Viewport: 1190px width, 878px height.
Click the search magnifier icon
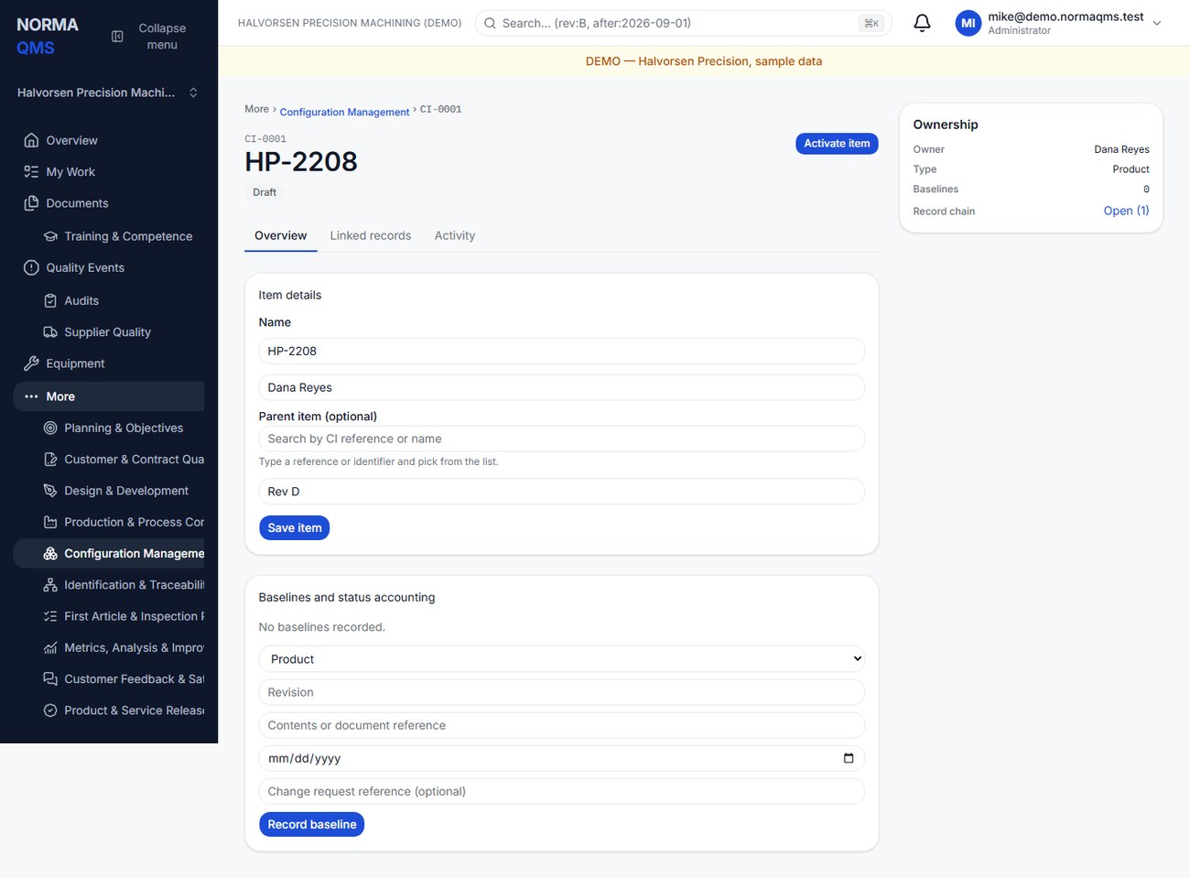[491, 23]
